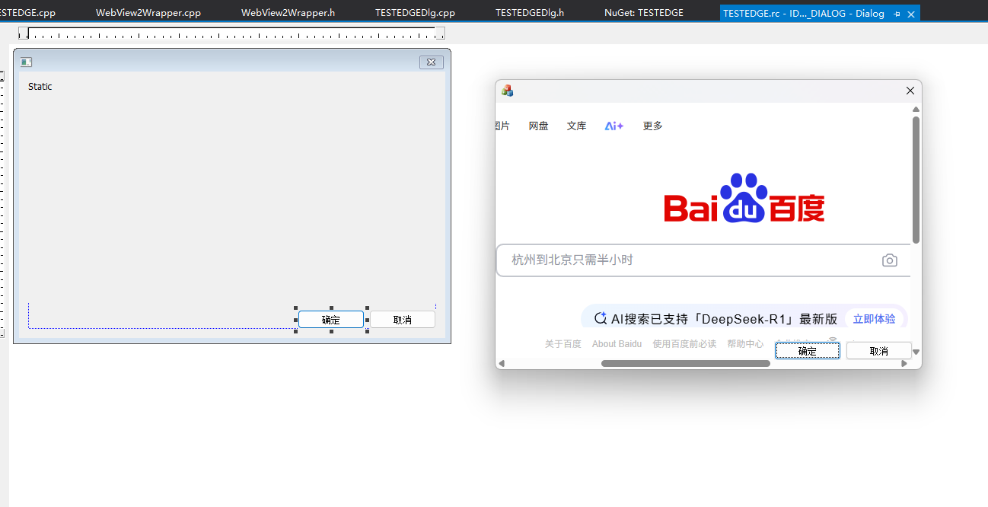Click the scroll-down arrow in Baidu view

click(x=916, y=352)
